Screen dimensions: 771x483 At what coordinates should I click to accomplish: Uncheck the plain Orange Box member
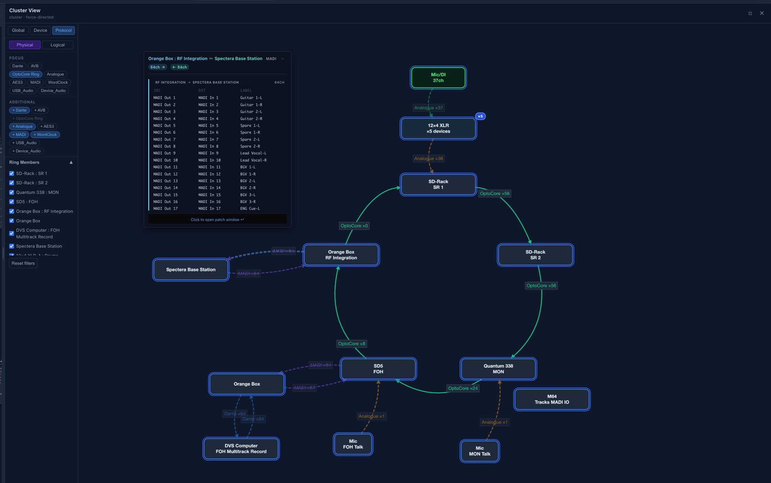[x=12, y=221]
